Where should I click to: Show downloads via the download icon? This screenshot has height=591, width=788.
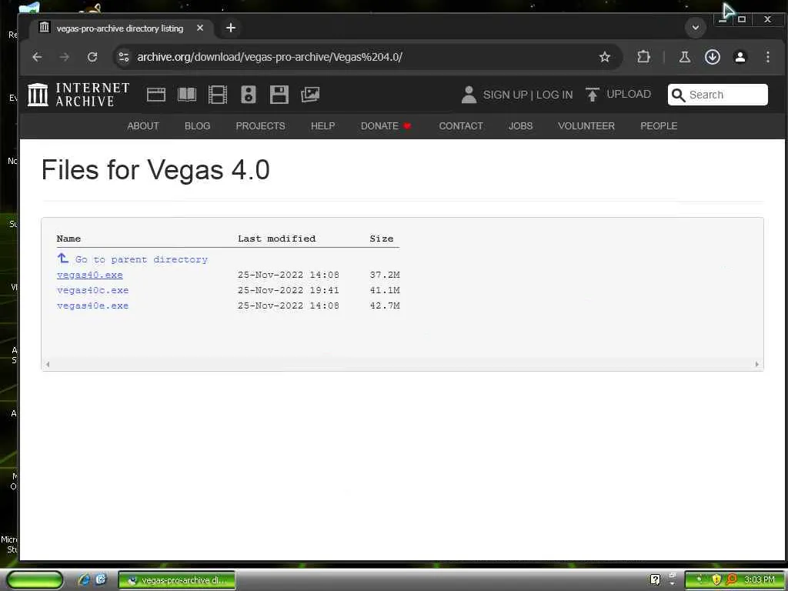[712, 57]
